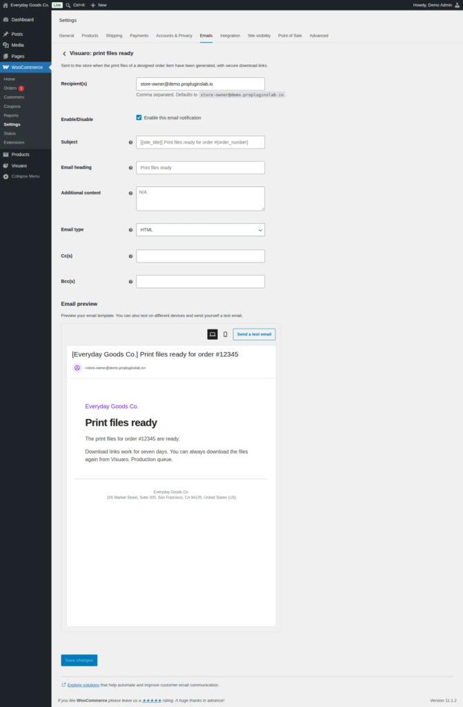Click the WooCommerce logo icon

6,67
